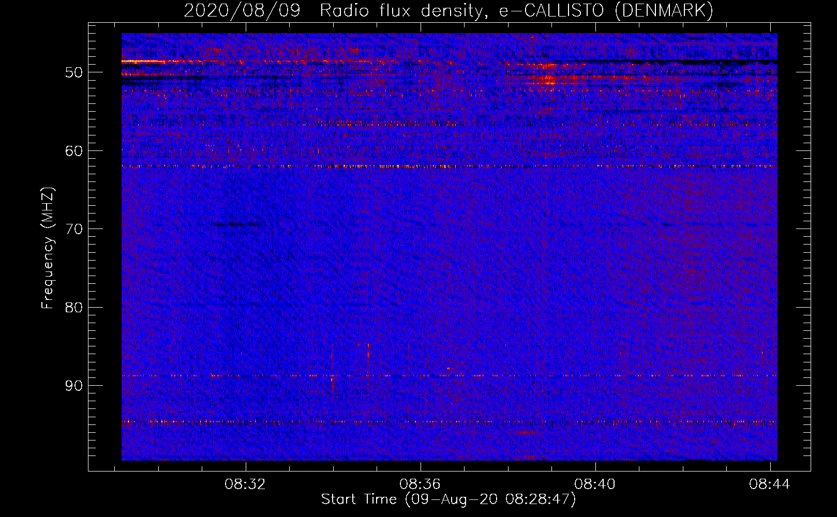The width and height of the screenshot is (837, 517).
Task: Click the 08:32 time tick label
Action: [x=245, y=484]
